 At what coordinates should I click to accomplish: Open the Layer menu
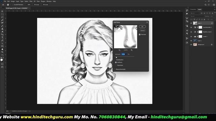18,1
